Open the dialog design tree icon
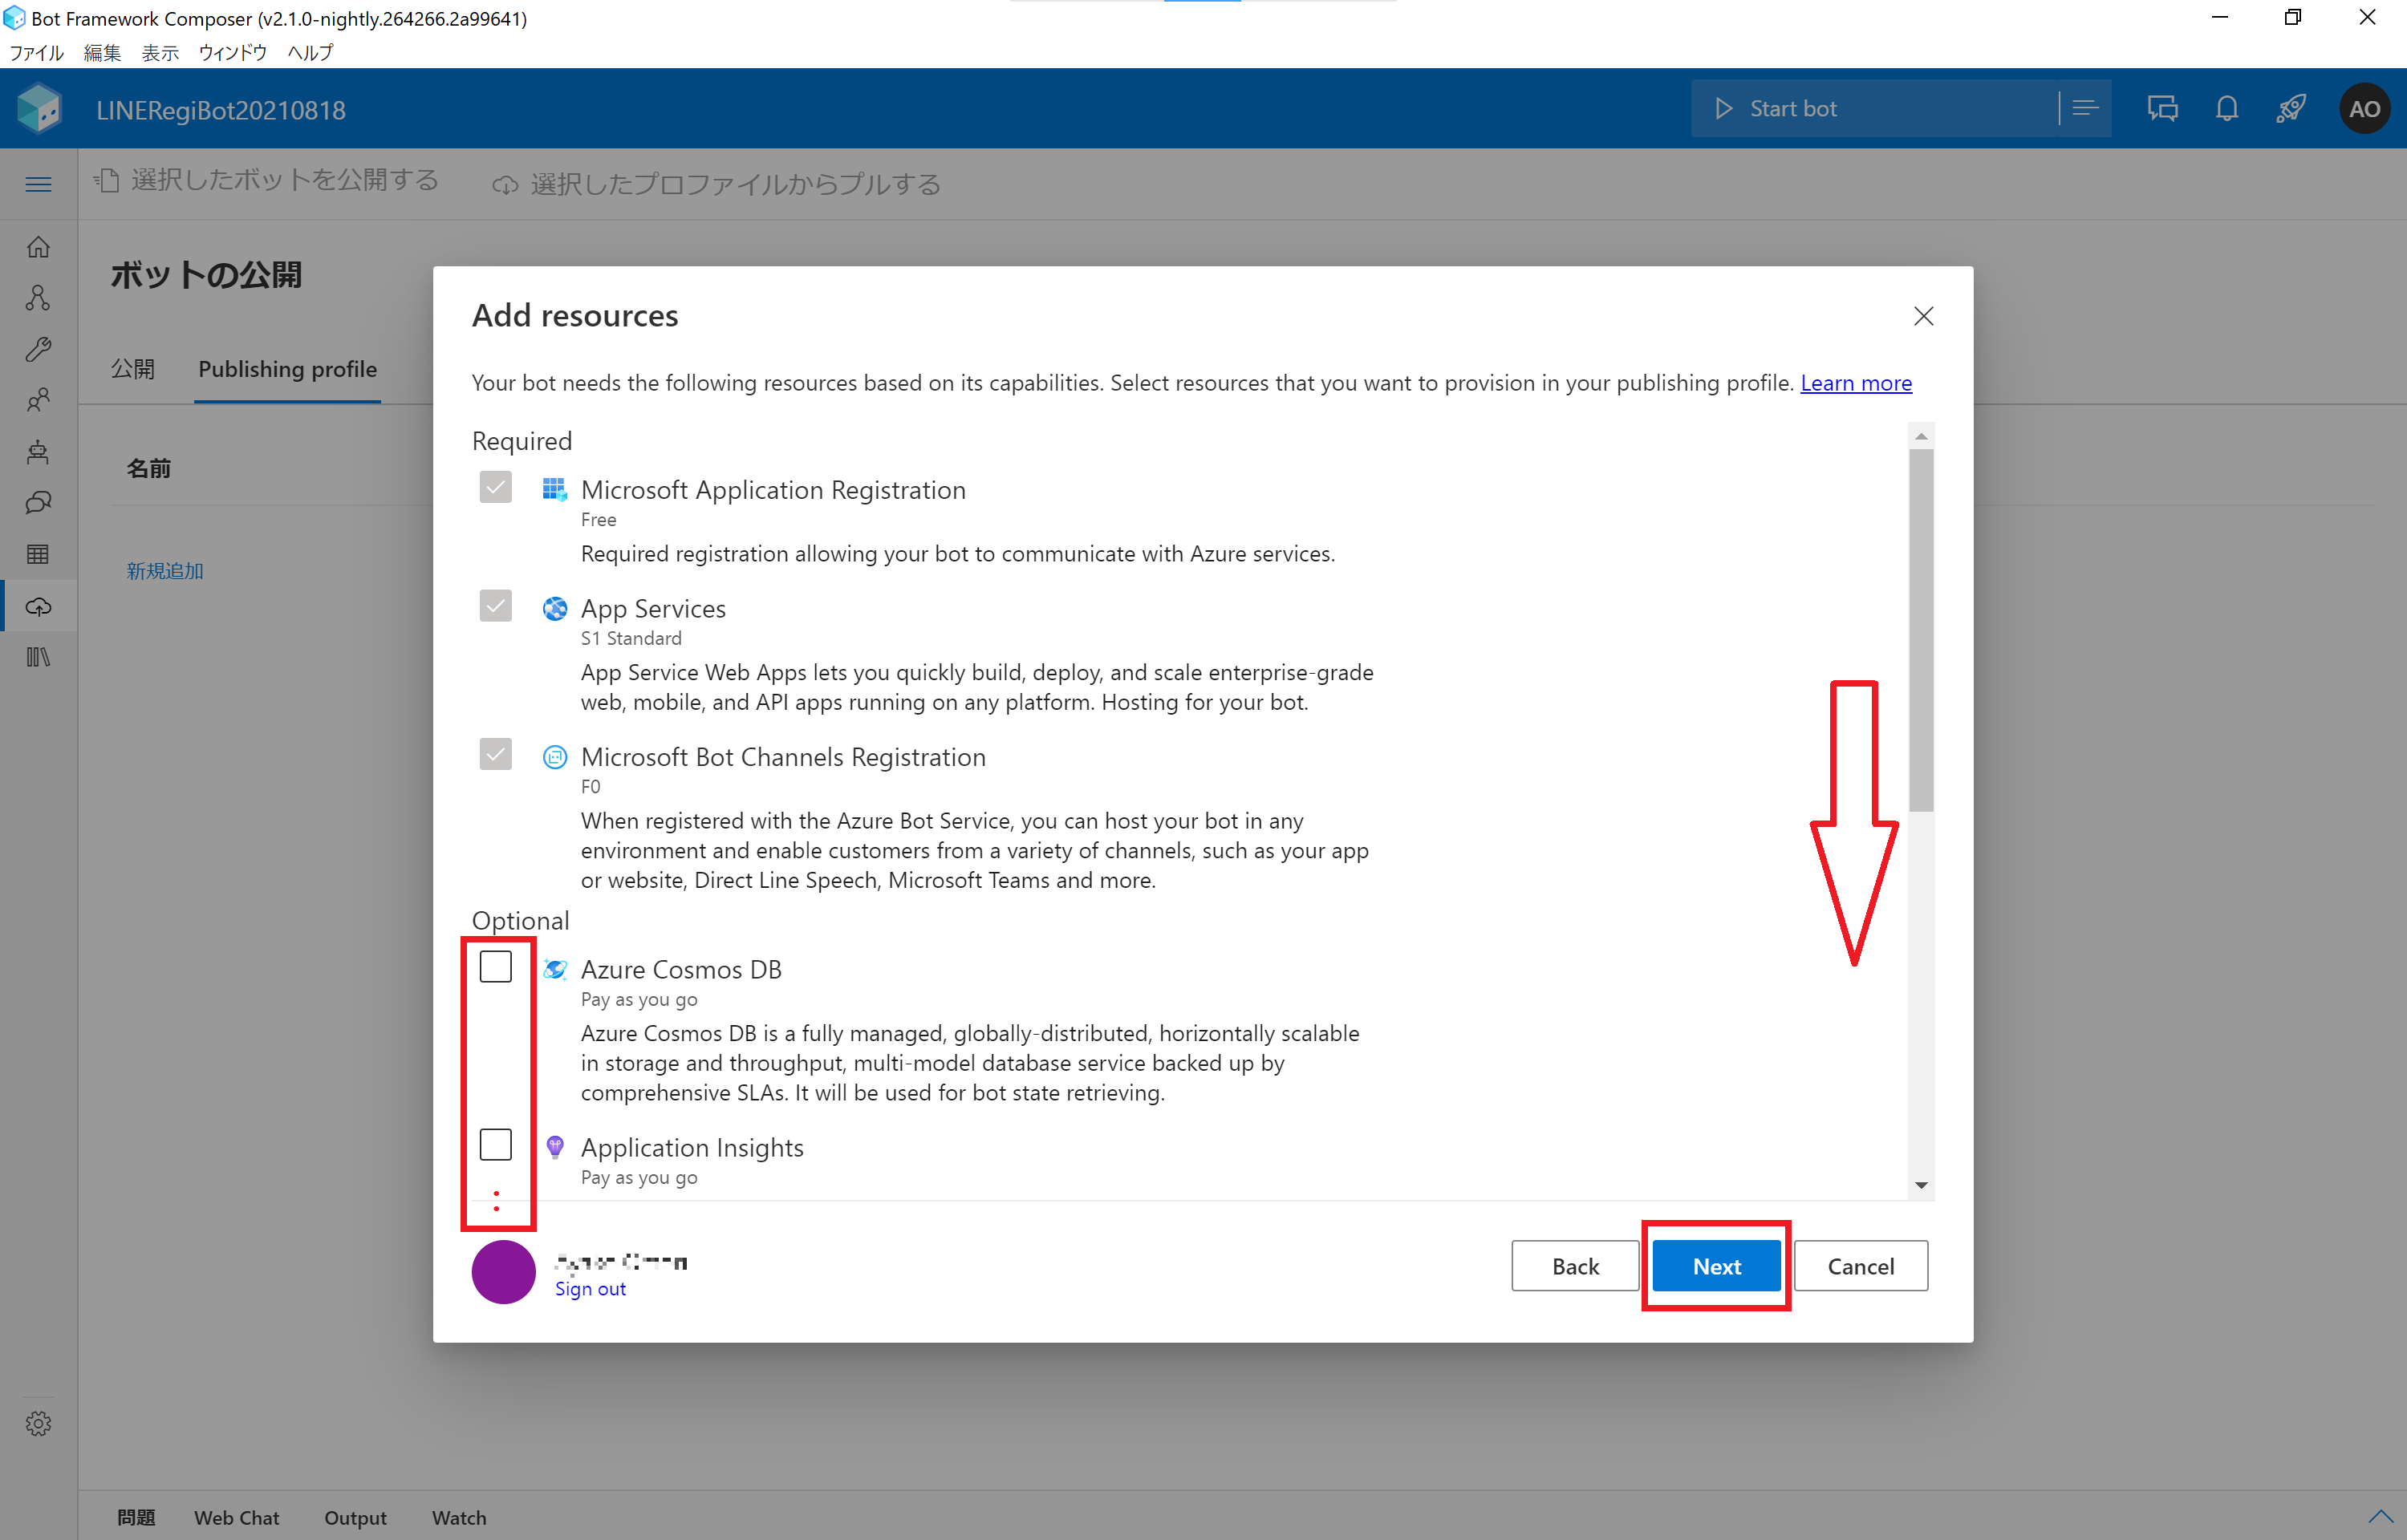Image resolution: width=2407 pixels, height=1540 pixels. [x=38, y=297]
